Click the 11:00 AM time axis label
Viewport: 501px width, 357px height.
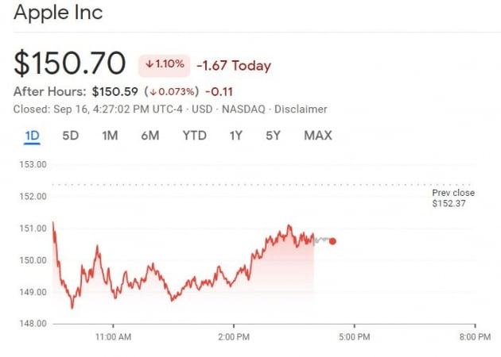click(x=113, y=336)
